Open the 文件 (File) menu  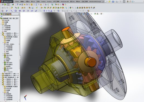pyautogui.click(x=17, y=1)
